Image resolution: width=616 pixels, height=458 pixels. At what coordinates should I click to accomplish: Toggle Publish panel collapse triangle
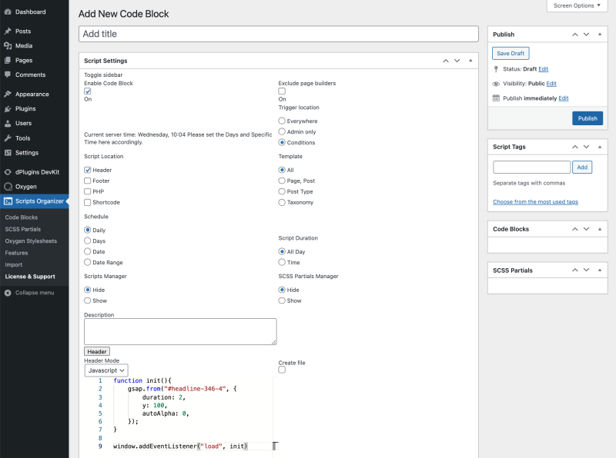(x=600, y=35)
